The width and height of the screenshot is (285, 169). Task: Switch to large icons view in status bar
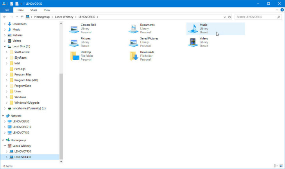pyautogui.click(x=281, y=166)
